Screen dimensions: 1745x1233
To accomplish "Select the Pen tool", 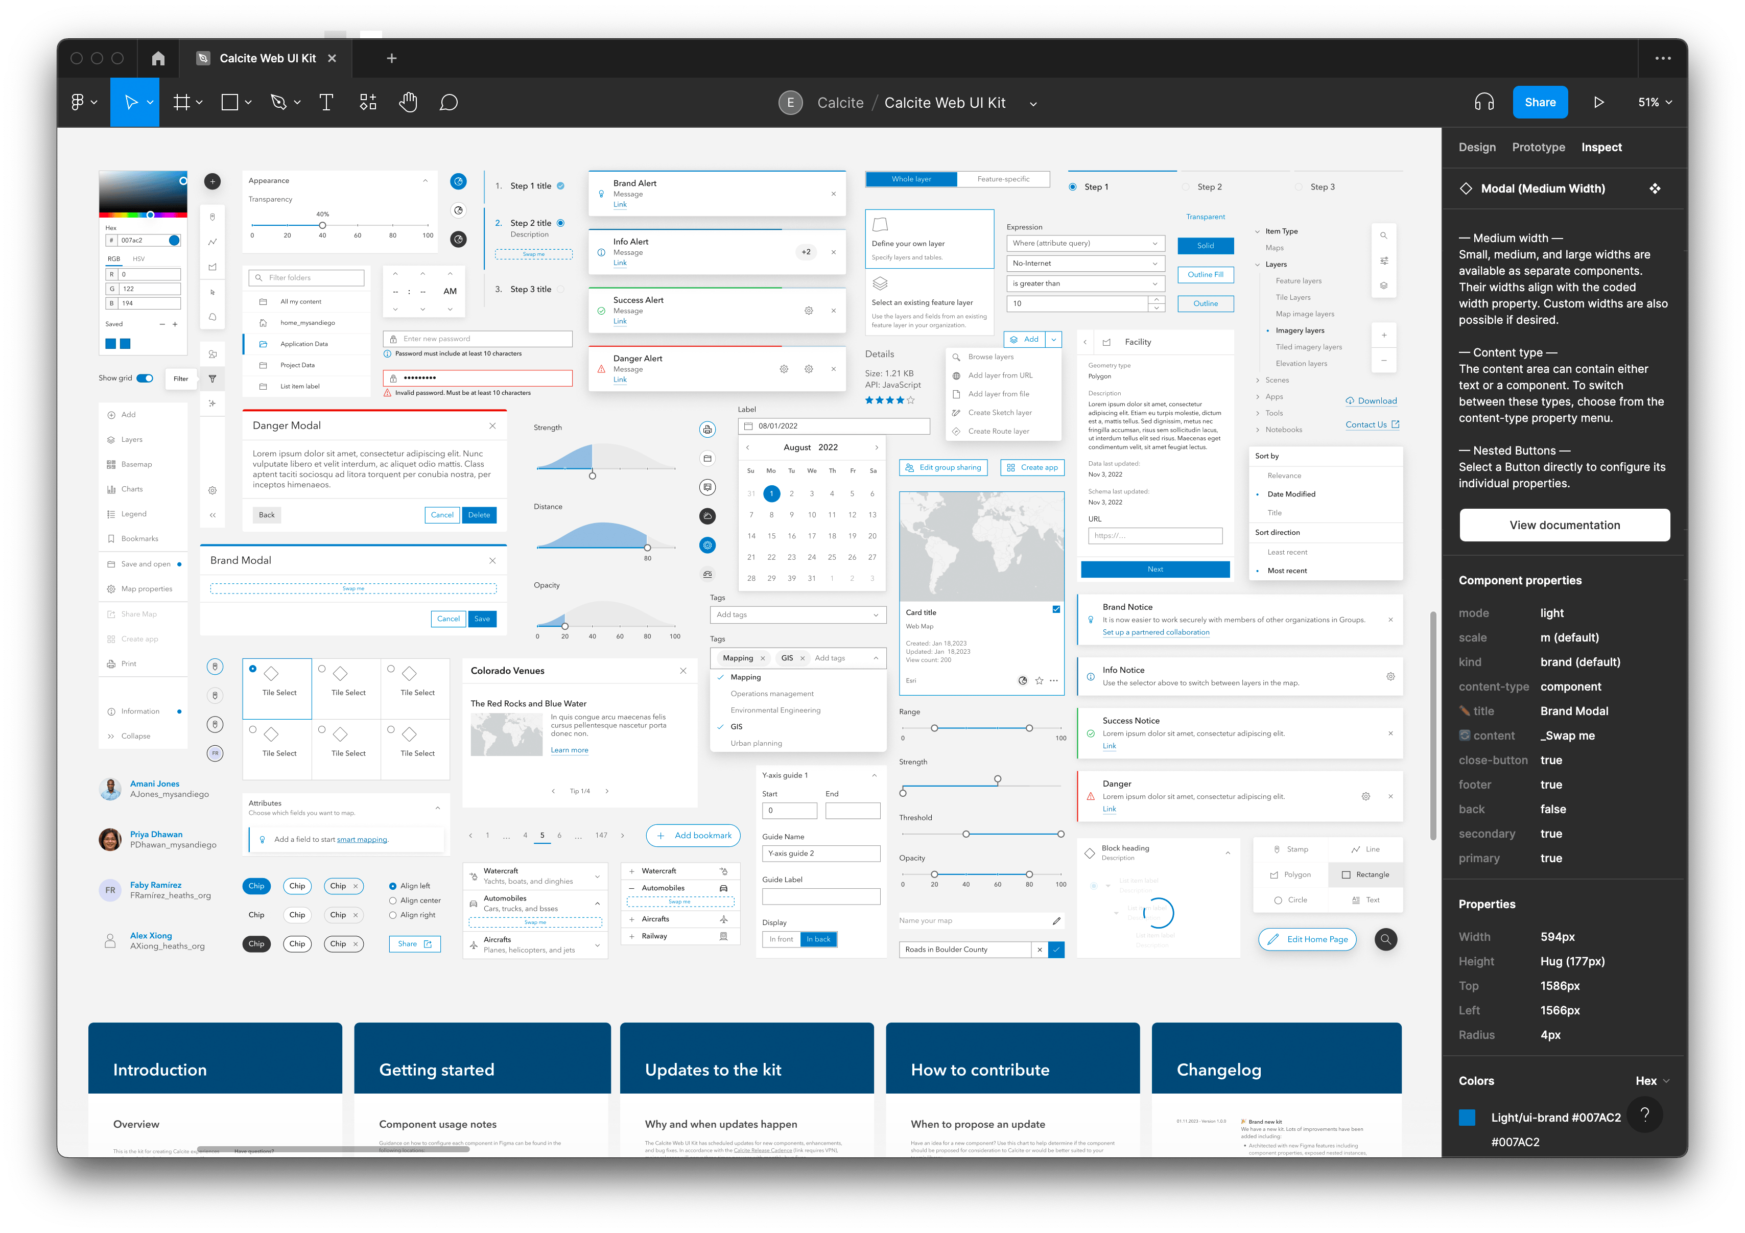I will 279,102.
